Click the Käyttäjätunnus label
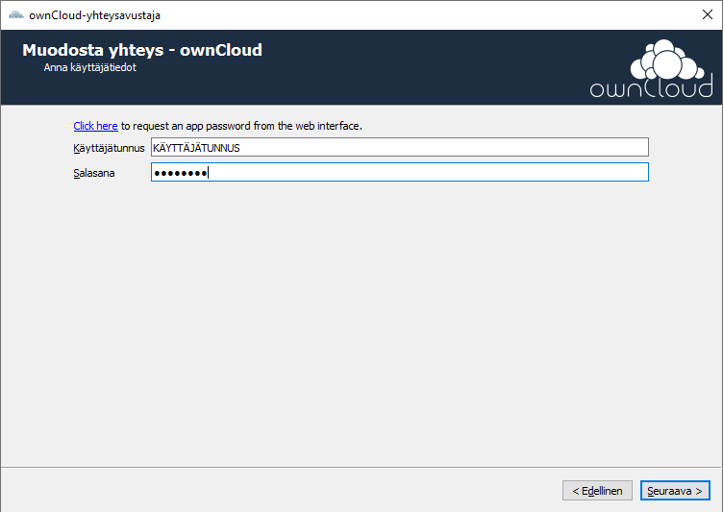 point(109,148)
